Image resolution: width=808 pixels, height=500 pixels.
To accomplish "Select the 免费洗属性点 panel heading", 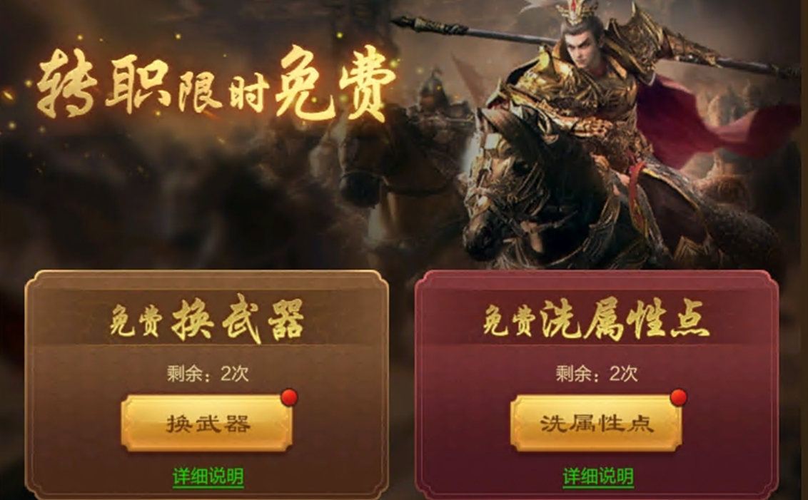I will [596, 320].
